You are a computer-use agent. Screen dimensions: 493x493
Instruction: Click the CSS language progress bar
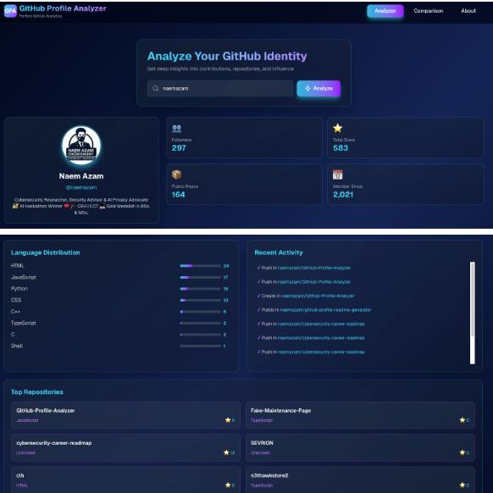[200, 300]
